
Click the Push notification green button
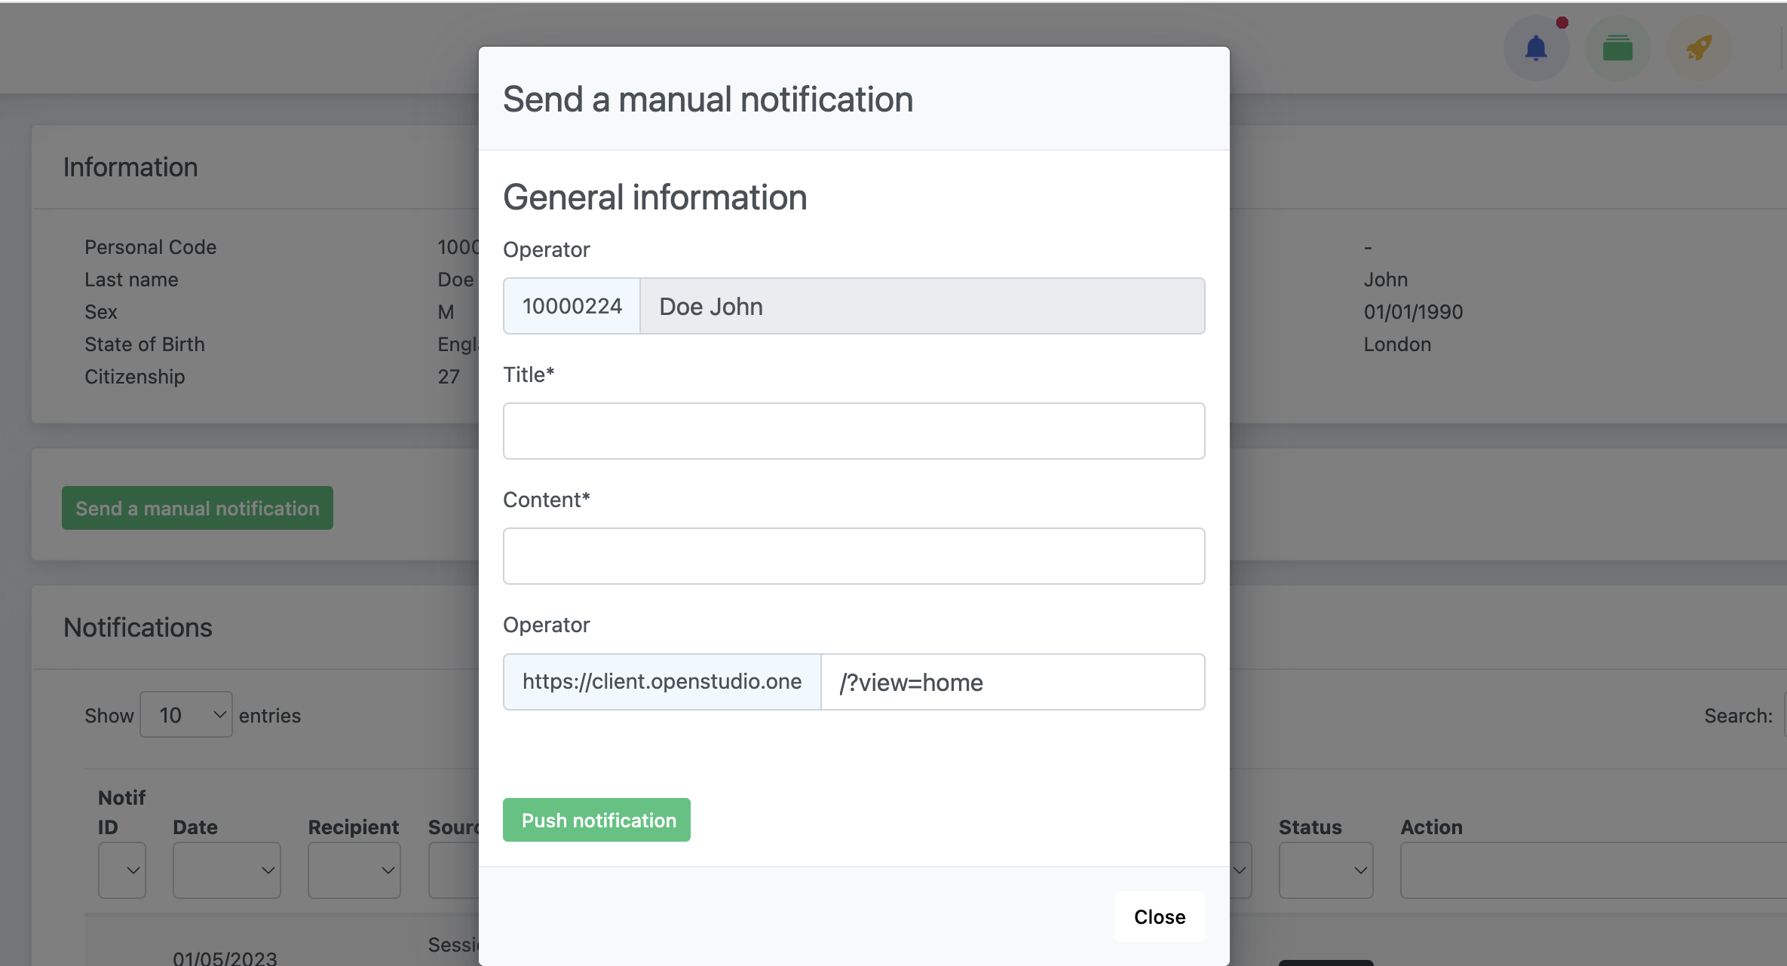599,818
